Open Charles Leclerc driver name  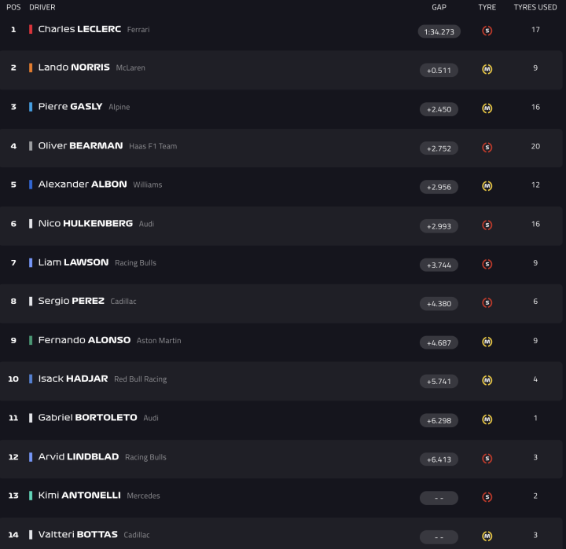[79, 29]
